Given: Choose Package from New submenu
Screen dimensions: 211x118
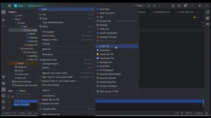Looking at the screenshot, I should 117,25.
